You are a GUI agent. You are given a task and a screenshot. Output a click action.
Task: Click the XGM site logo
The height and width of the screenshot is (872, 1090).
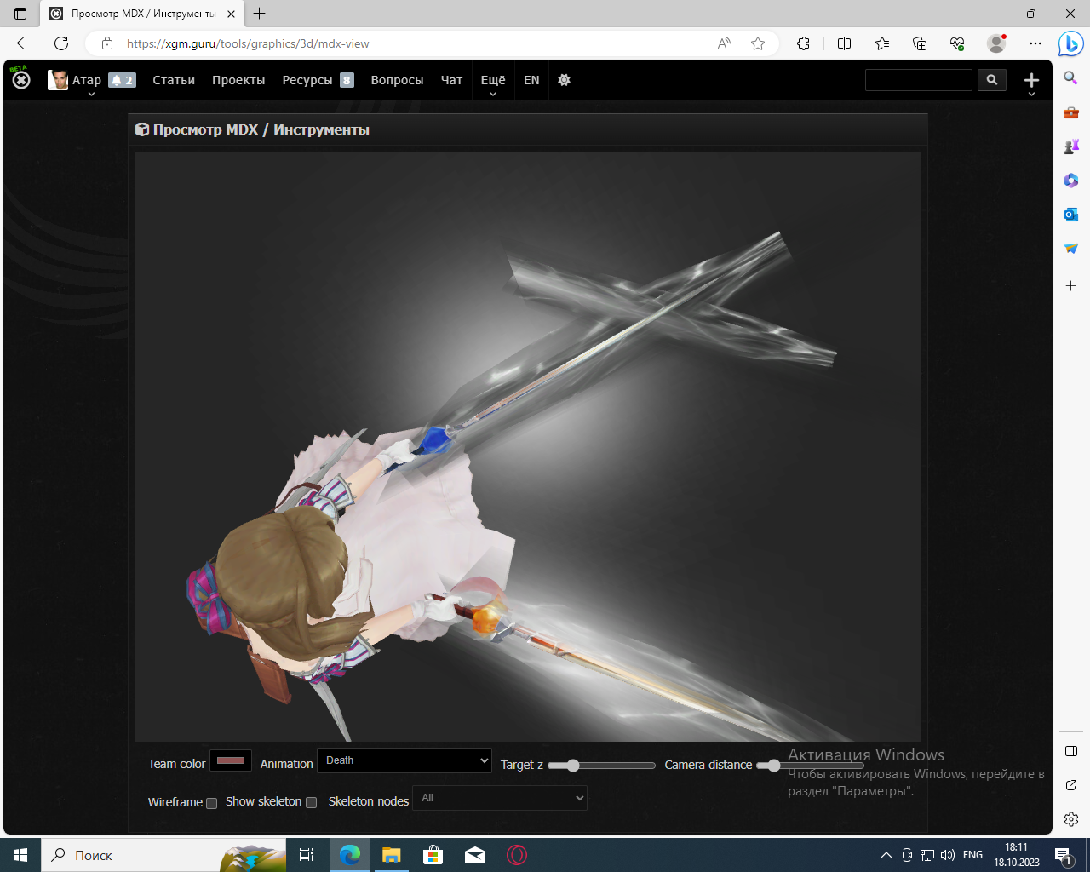tap(21, 79)
